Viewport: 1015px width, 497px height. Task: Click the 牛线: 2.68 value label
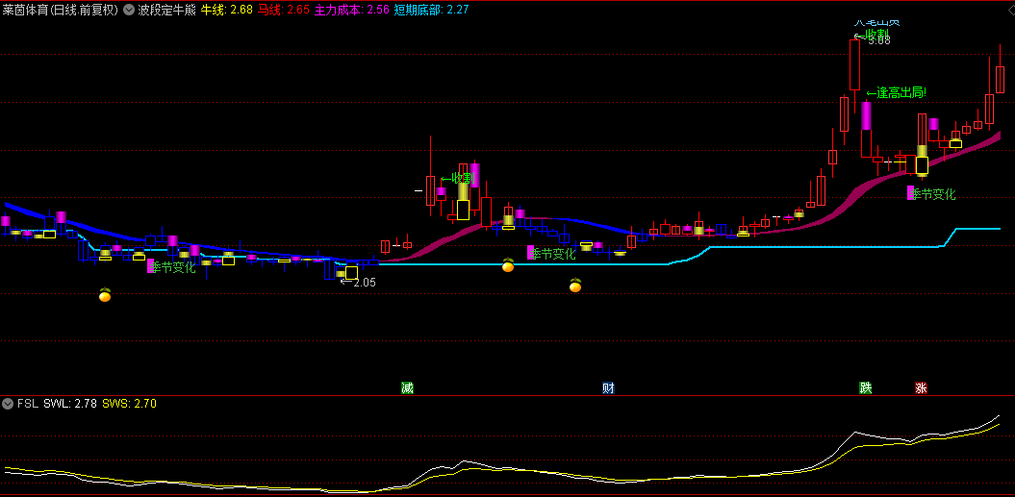pyautogui.click(x=226, y=10)
